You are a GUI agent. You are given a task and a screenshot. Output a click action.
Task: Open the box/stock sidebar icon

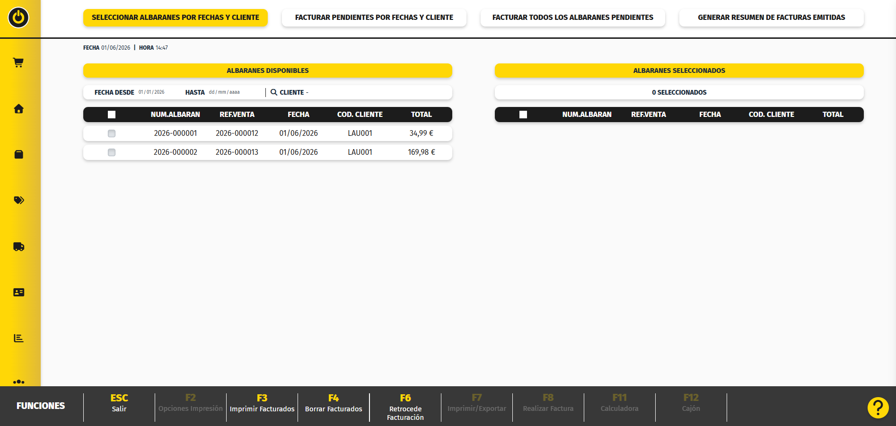pos(18,154)
